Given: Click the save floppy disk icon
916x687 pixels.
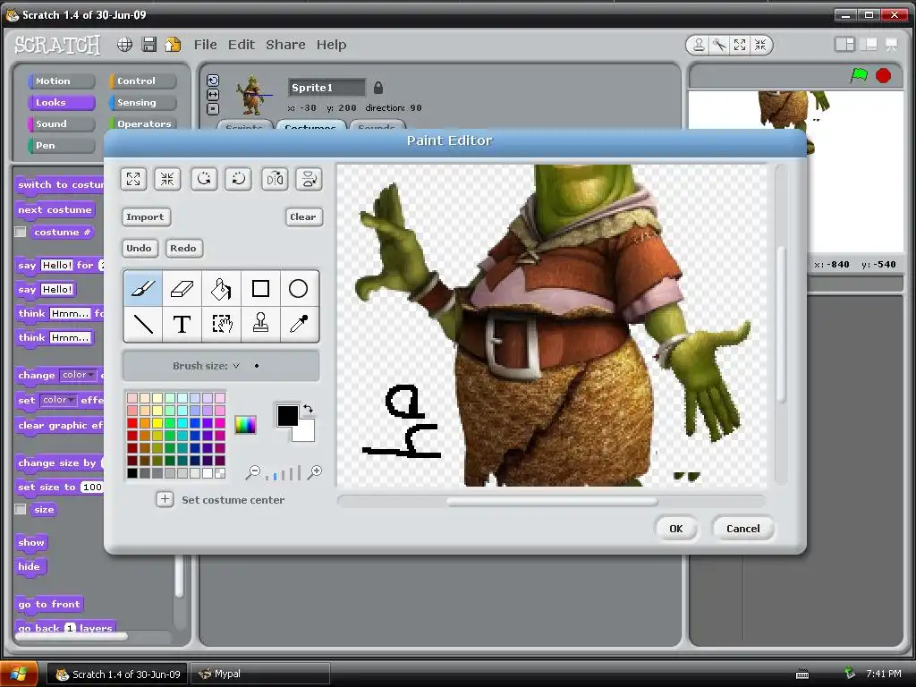Looking at the screenshot, I should coord(149,45).
